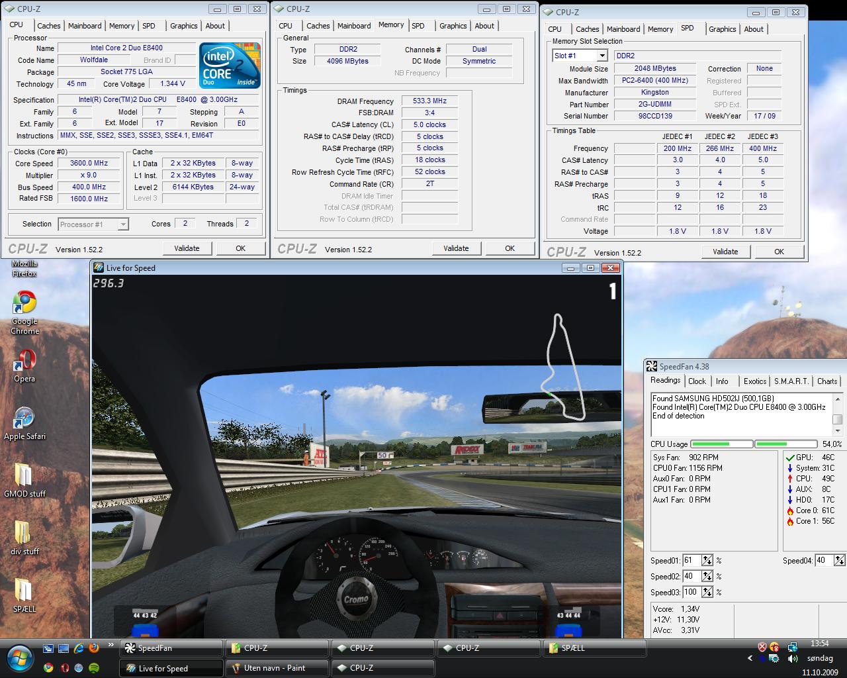The width and height of the screenshot is (847, 678).
Task: Adjust the Speed02 spinner arrows
Action: click(x=707, y=577)
